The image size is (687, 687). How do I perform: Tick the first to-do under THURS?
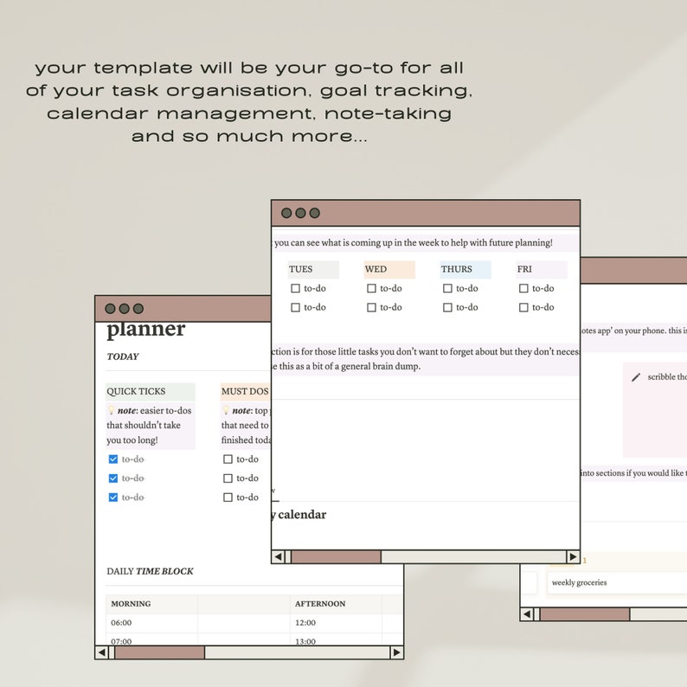click(447, 288)
